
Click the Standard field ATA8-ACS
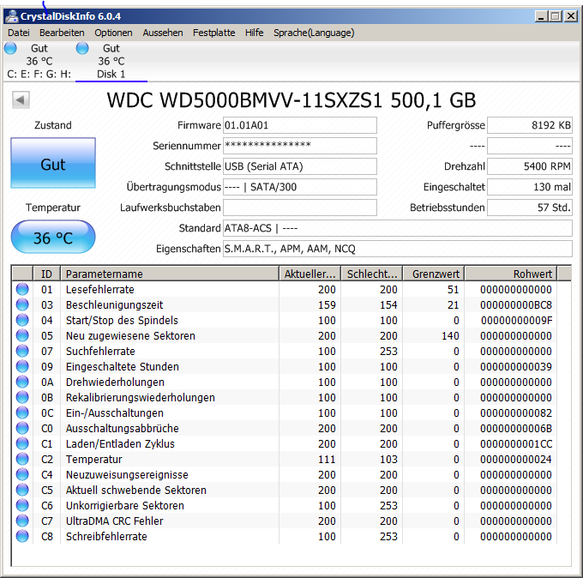pyautogui.click(x=398, y=228)
